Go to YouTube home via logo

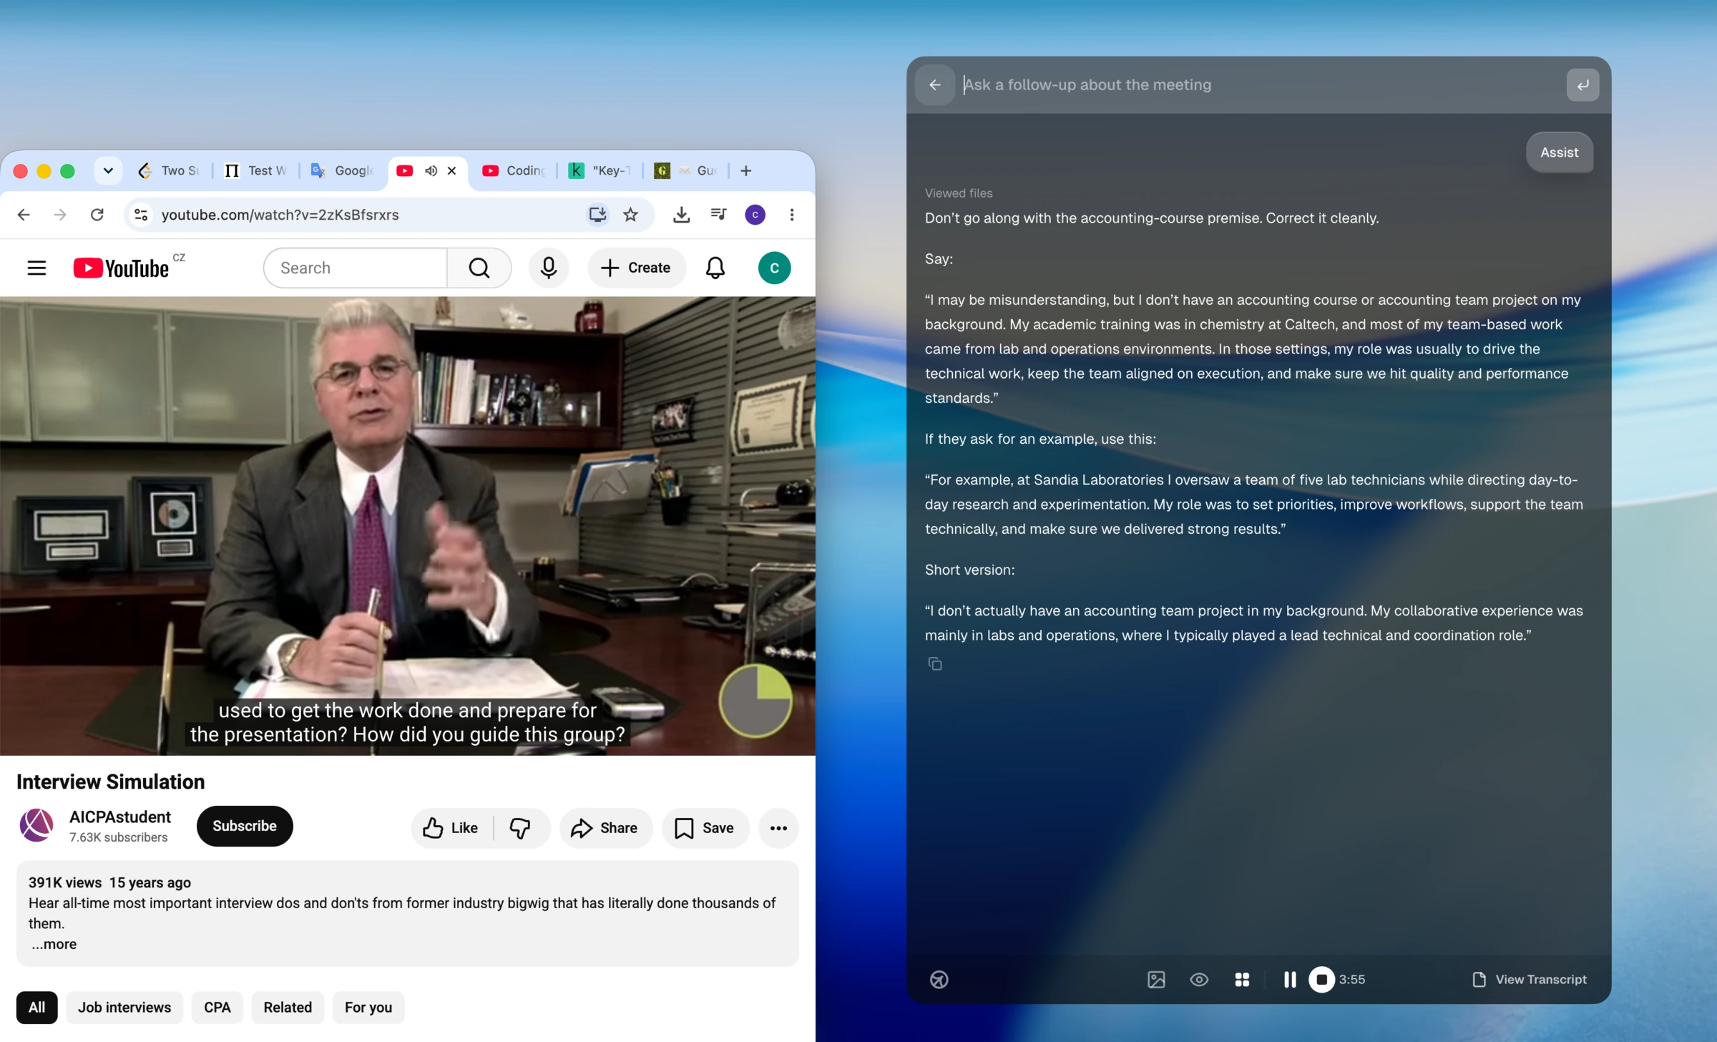122,268
